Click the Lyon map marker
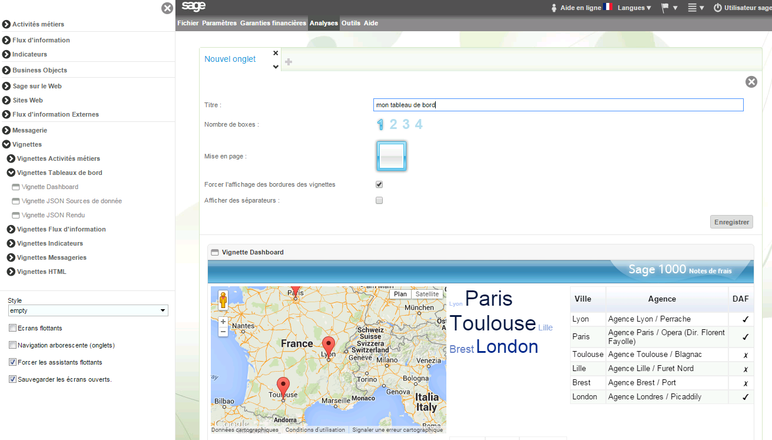Image resolution: width=772 pixels, height=440 pixels. click(329, 348)
